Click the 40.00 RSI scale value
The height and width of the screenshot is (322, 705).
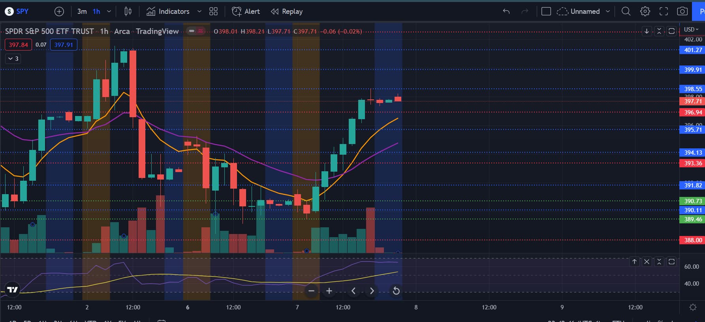(692, 283)
